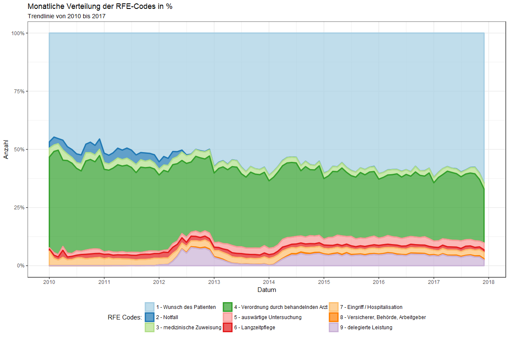Image resolution: width=509 pixels, height=339 pixels.
Task: Click the green Verordnung durch behandelnden Arzt swatch
Action: (x=228, y=307)
